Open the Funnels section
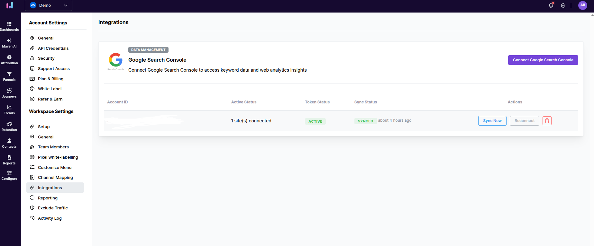Image resolution: width=594 pixels, height=246 pixels. (9, 76)
